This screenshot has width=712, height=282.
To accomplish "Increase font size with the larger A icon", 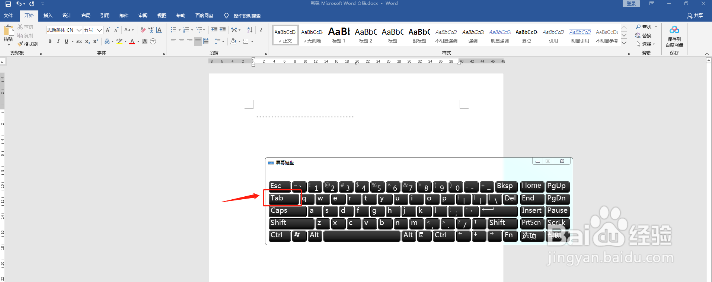I will tap(108, 30).
